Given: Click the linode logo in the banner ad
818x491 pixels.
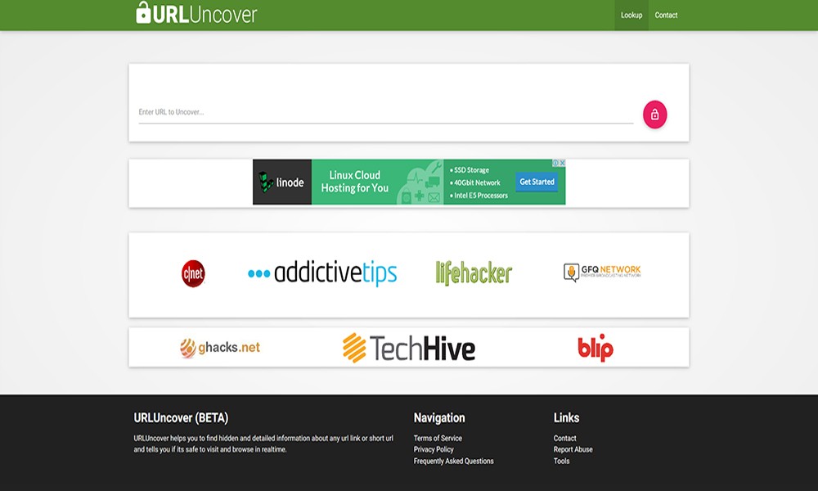Looking at the screenshot, I should pyautogui.click(x=282, y=182).
